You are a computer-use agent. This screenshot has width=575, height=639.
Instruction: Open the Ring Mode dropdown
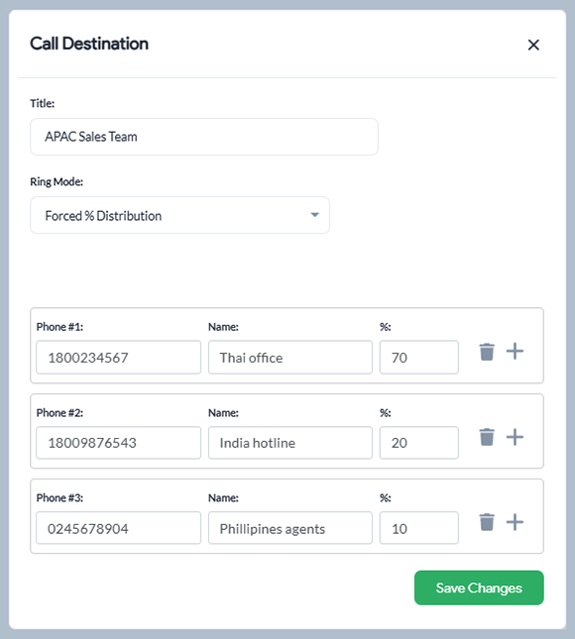click(179, 215)
